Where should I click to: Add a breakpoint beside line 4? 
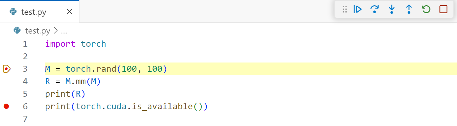tap(6, 81)
